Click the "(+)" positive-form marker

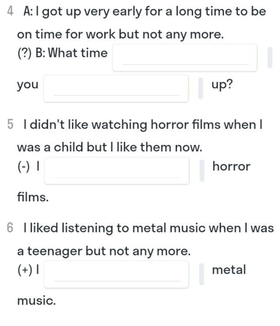pyautogui.click(x=25, y=270)
